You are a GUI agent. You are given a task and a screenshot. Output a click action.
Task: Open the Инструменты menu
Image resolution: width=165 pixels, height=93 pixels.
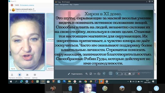click(x=64, y=5)
